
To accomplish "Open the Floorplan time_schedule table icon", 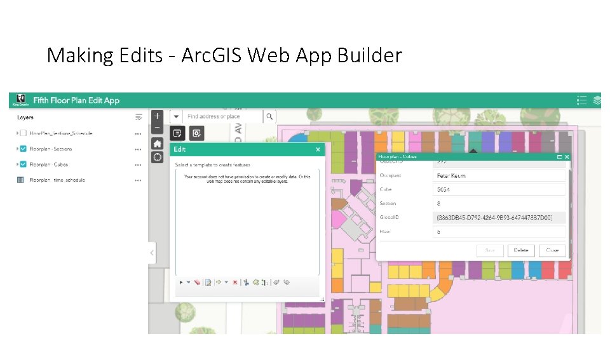I will 20,180.
